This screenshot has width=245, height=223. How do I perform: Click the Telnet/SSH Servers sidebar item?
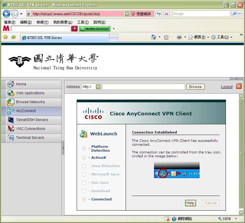[32, 120]
